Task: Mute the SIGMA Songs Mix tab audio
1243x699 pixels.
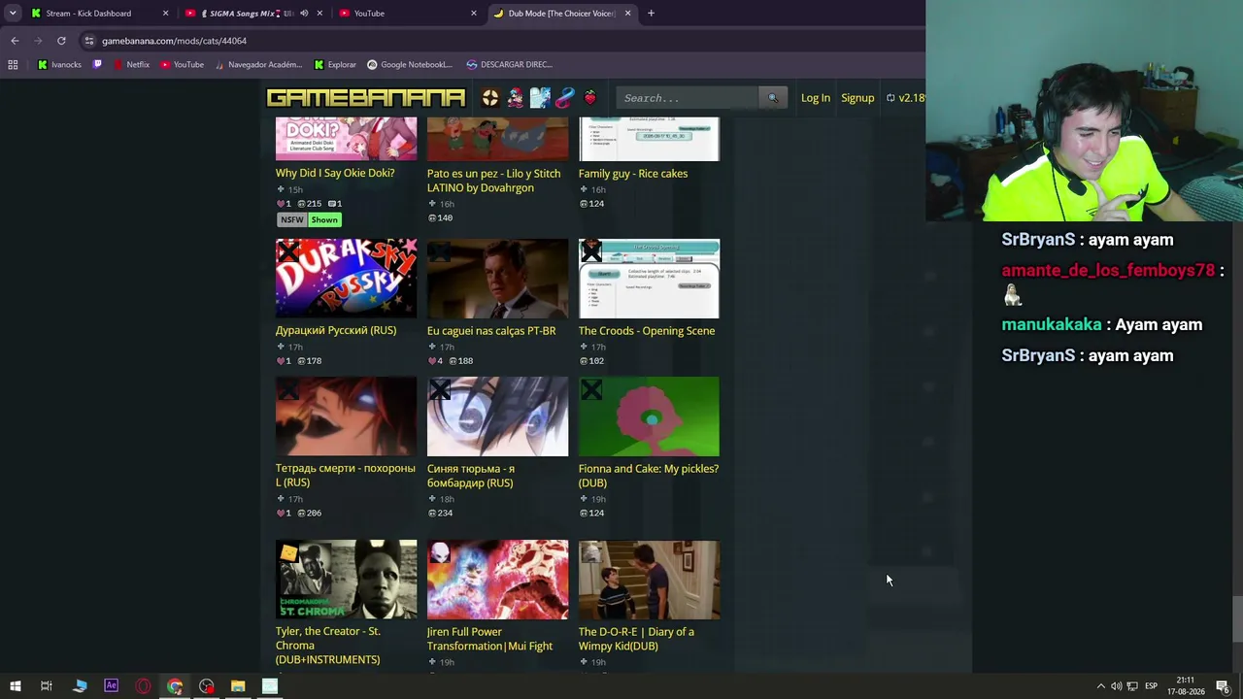Action: (304, 14)
